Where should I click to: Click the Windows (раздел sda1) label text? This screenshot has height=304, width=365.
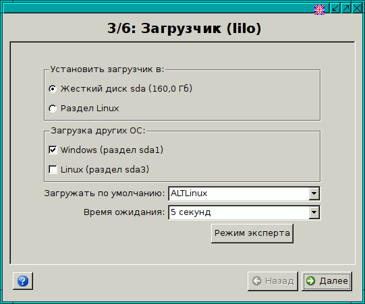112,150
